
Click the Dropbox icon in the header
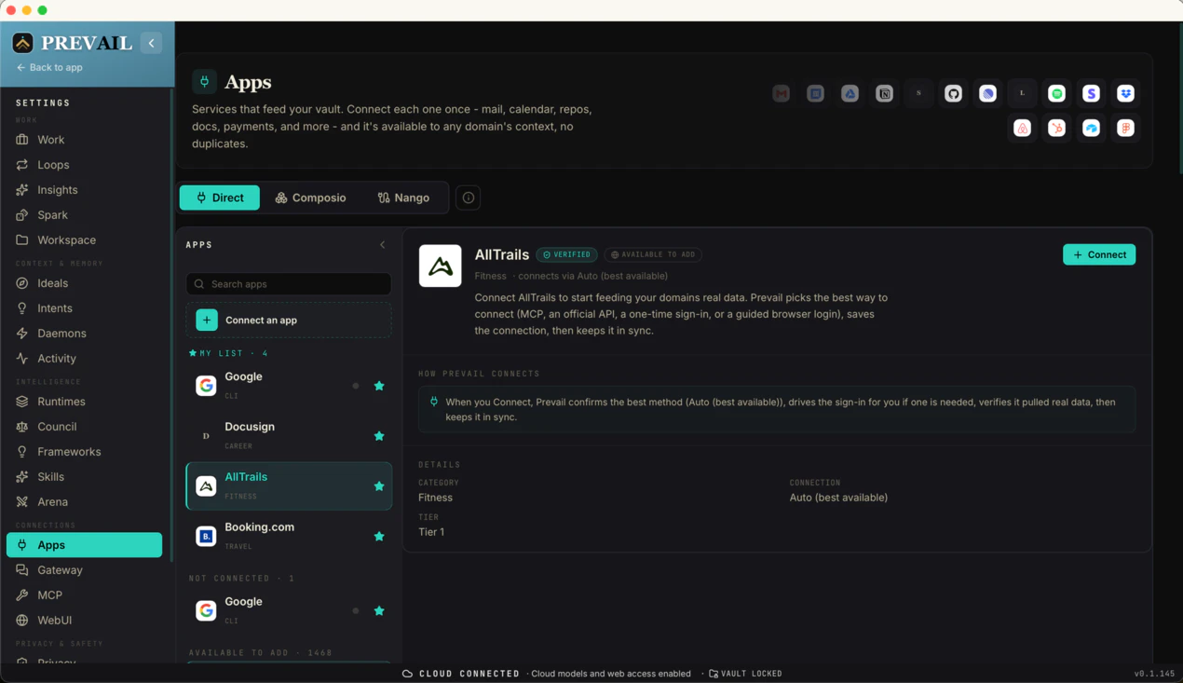point(1125,93)
